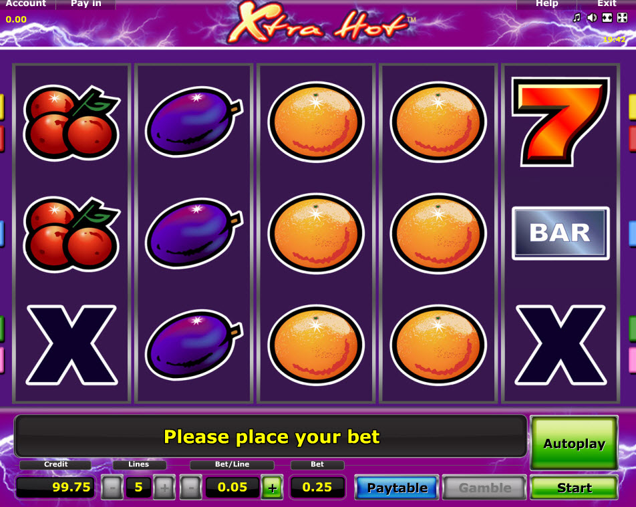Click the top cherries symbol on the first reel

coord(71,122)
